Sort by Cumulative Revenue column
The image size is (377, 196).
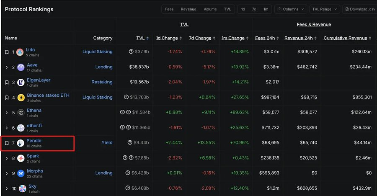coord(370,38)
